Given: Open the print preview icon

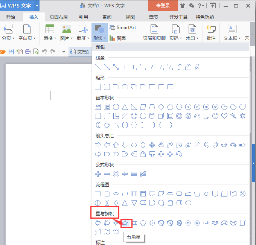Looking at the screenshot, I should click(x=36, y=52).
